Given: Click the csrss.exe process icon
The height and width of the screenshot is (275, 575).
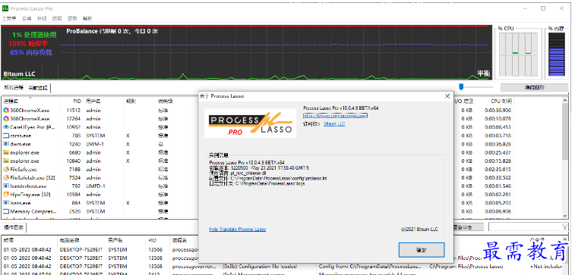Looking at the screenshot, I should click(x=6, y=136).
